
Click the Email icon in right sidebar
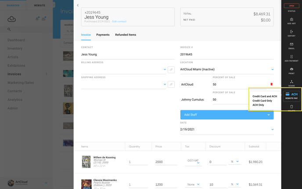(291, 44)
